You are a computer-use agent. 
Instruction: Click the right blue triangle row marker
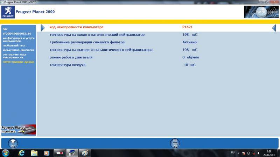tap(274, 28)
